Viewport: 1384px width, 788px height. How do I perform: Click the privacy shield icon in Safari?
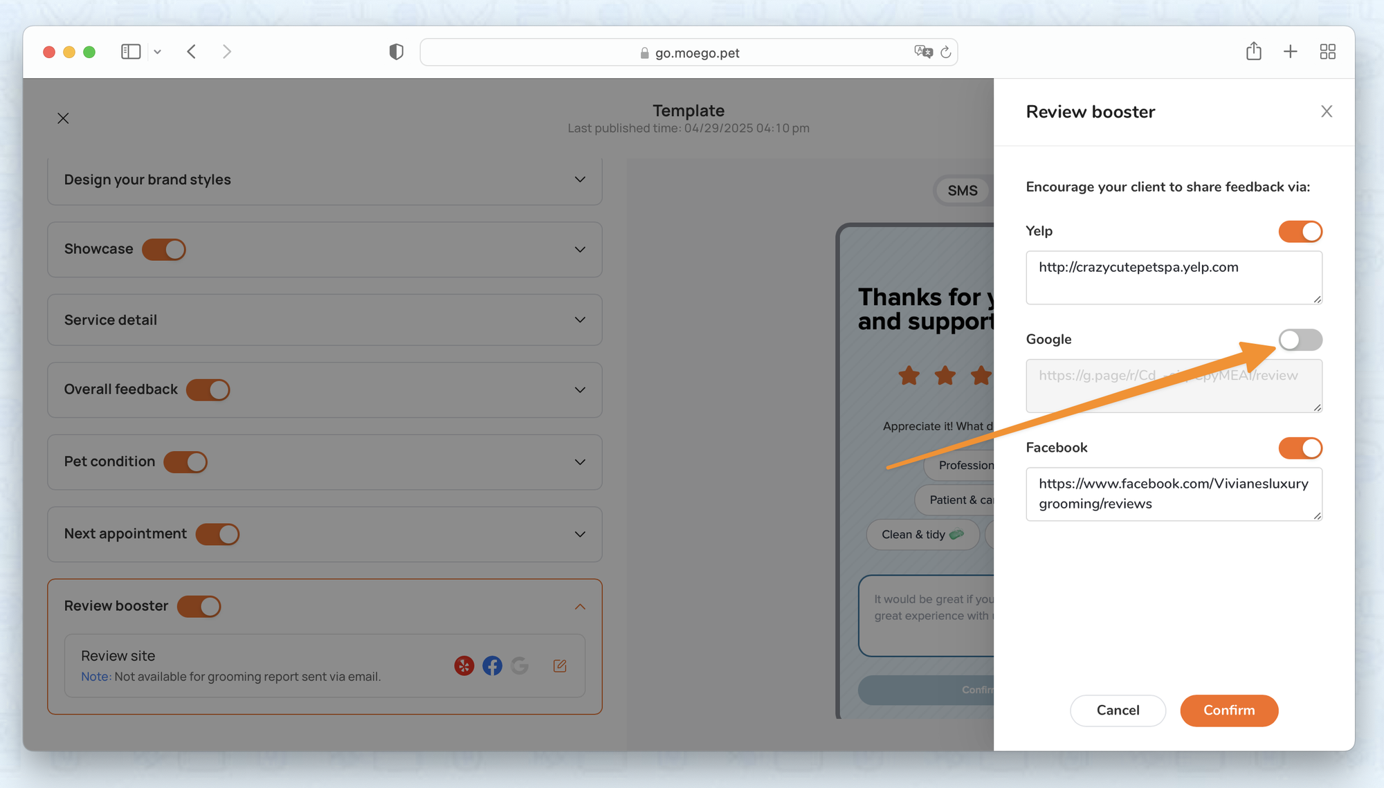[397, 52]
